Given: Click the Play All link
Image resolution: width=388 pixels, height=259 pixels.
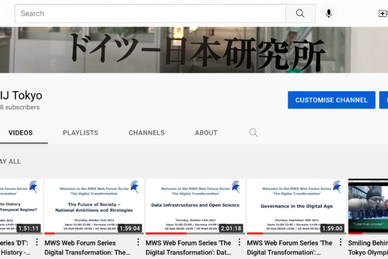Looking at the screenshot, I should (x=10, y=162).
